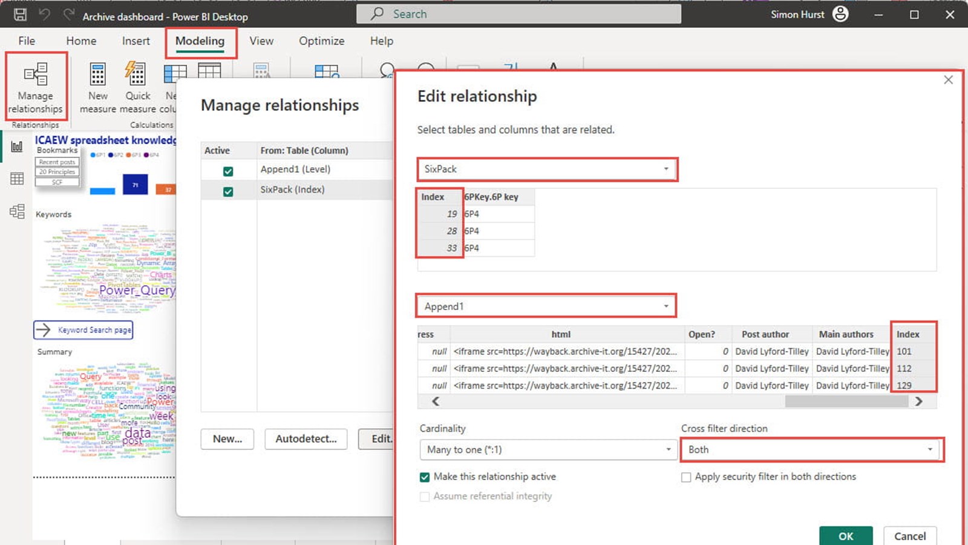Open the View ribbon tab
968x545 pixels.
click(x=261, y=41)
